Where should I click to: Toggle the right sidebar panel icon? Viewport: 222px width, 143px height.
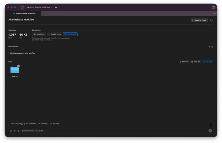point(213,7)
